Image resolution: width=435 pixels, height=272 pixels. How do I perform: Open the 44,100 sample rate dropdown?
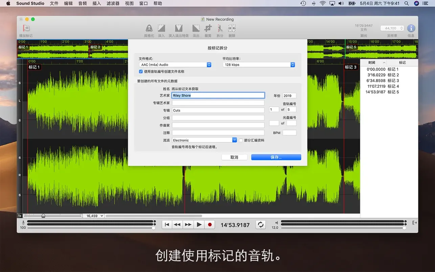click(x=392, y=28)
